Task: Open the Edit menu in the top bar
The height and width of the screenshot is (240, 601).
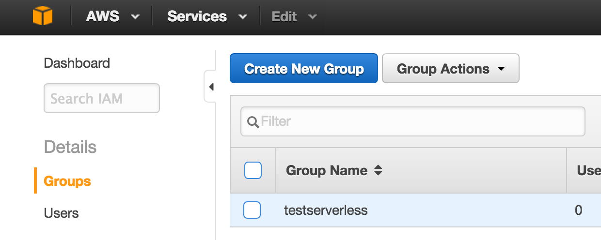Action: (x=294, y=16)
